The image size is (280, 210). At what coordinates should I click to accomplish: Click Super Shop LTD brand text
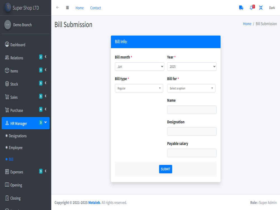tap(26, 8)
